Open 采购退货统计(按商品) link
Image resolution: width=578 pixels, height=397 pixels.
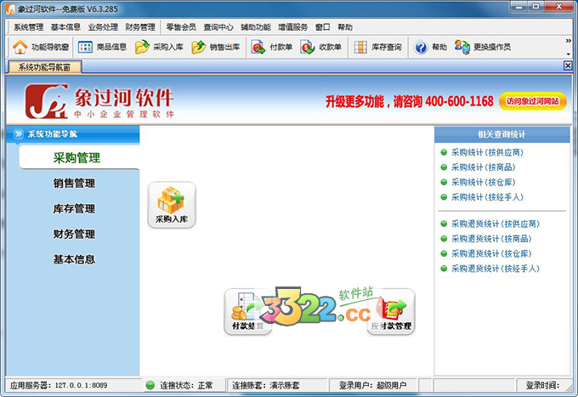click(x=491, y=239)
